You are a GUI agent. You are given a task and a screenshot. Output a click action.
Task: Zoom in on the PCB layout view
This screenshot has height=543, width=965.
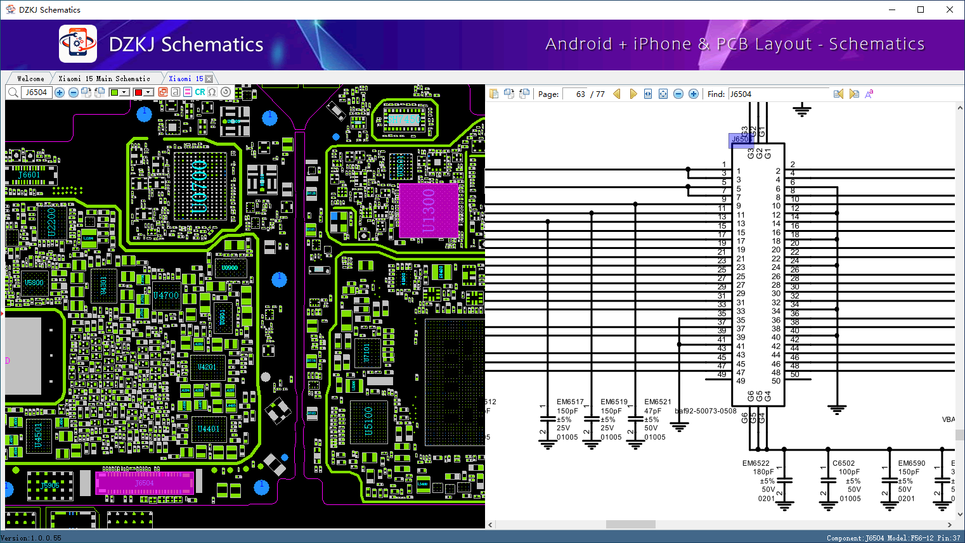pyautogui.click(x=60, y=93)
